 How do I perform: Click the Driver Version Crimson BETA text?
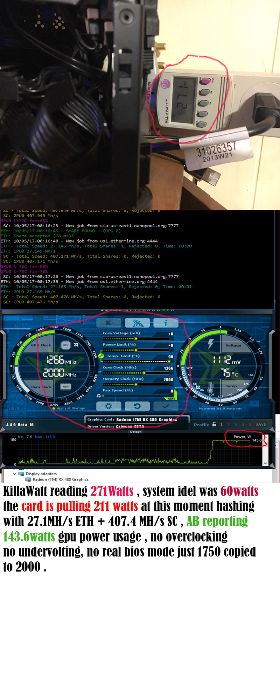pyautogui.click(x=116, y=426)
